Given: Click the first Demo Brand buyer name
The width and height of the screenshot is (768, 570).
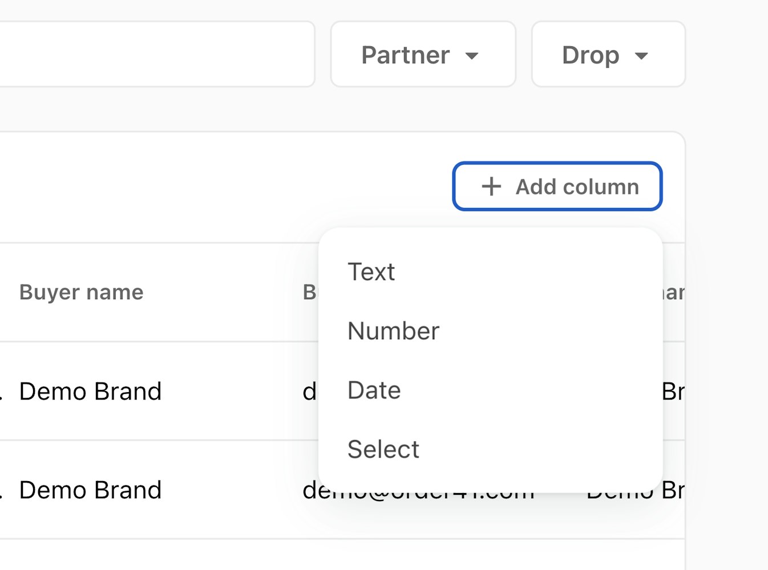Looking at the screenshot, I should (x=91, y=392).
